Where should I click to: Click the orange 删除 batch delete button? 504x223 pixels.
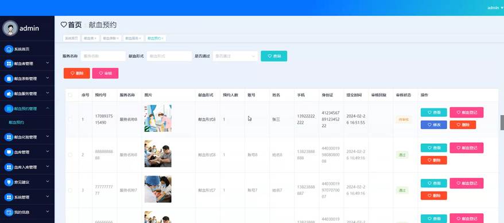coord(77,73)
